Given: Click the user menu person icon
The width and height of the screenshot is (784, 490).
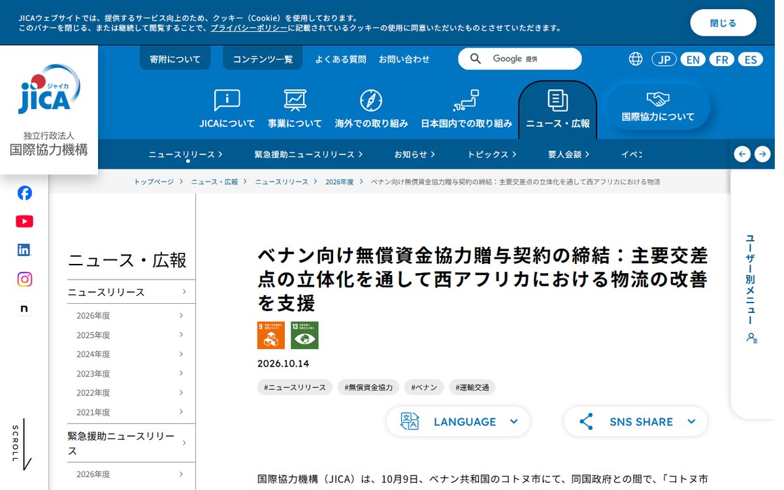Looking at the screenshot, I should [752, 338].
